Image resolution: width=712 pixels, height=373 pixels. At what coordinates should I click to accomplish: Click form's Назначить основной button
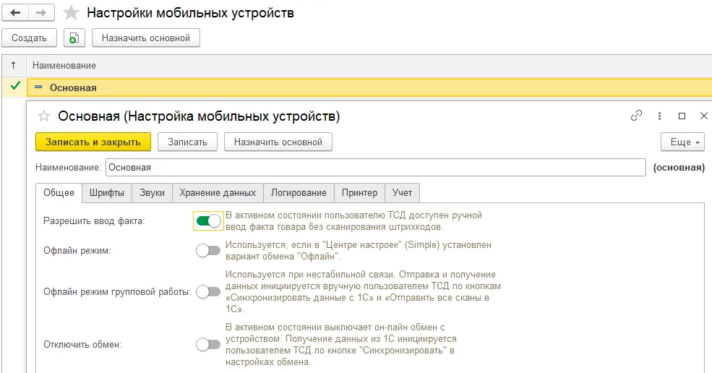point(278,142)
